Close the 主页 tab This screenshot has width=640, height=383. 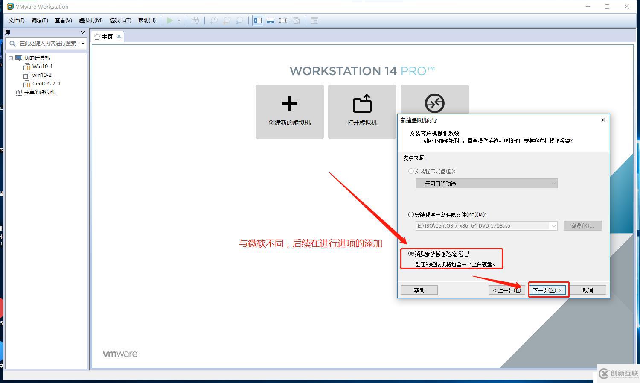119,36
